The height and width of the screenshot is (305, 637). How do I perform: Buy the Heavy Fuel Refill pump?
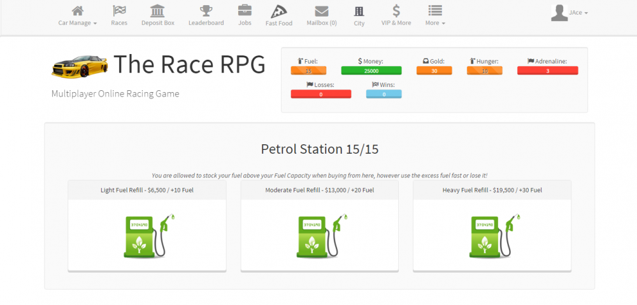point(492,236)
